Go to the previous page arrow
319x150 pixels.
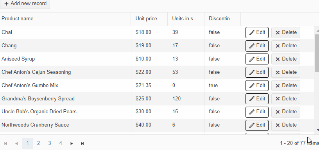tap(16, 143)
